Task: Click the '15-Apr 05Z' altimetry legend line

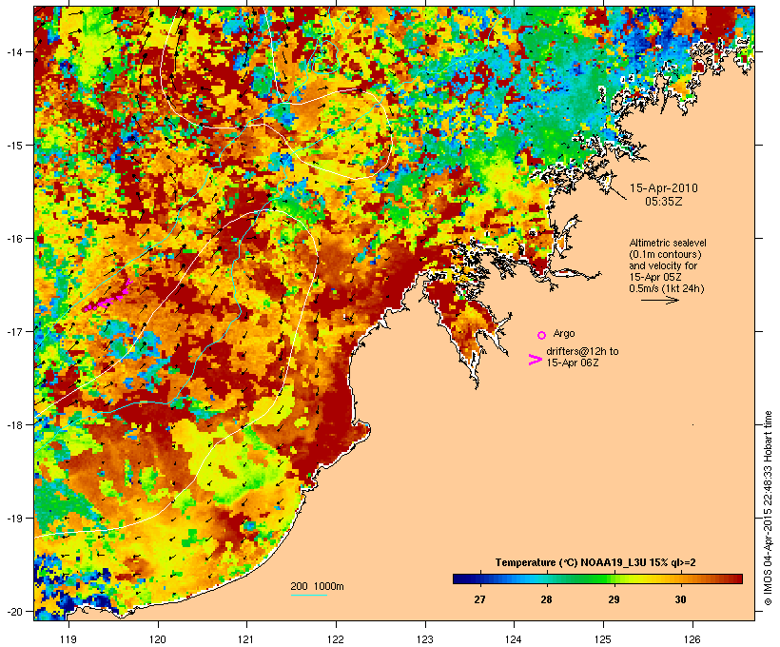Action: point(655,277)
